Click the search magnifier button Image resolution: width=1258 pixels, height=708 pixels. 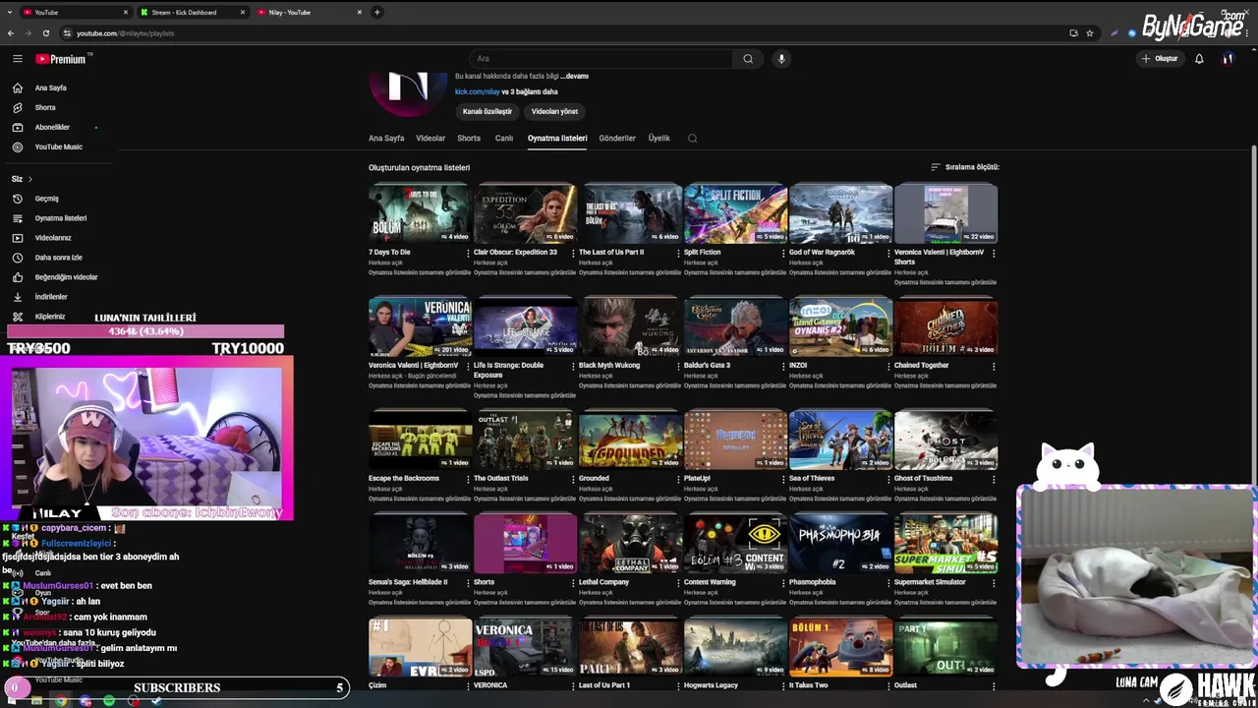748,59
